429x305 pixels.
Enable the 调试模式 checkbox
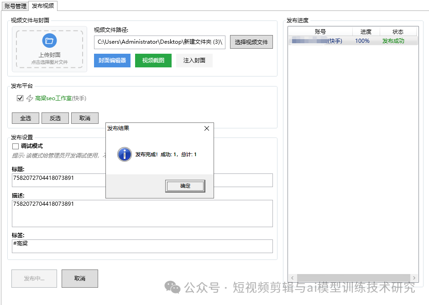pyautogui.click(x=16, y=146)
